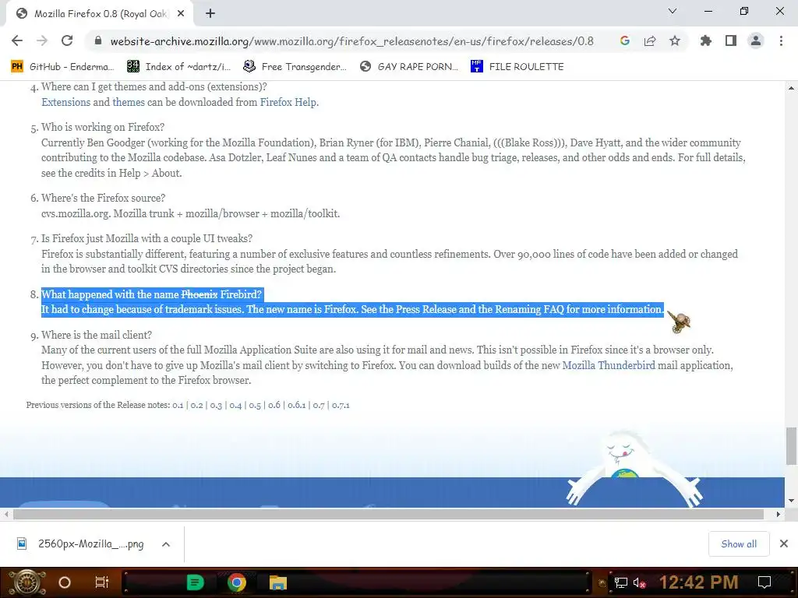The width and height of the screenshot is (798, 598).
Task: Open release notes version 0.7
Action: point(319,405)
